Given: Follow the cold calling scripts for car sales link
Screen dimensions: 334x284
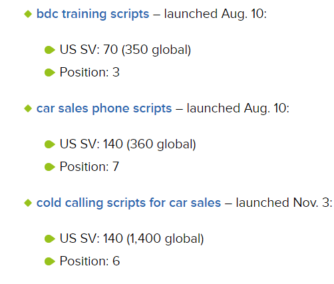Looking at the screenshot, I should pyautogui.click(x=128, y=203).
